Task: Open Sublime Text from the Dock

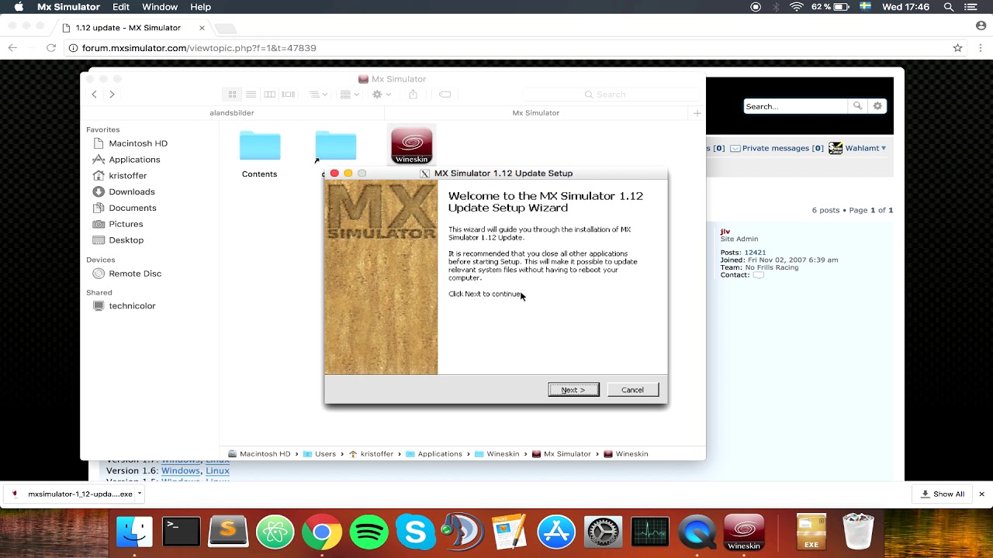Action: (x=228, y=532)
